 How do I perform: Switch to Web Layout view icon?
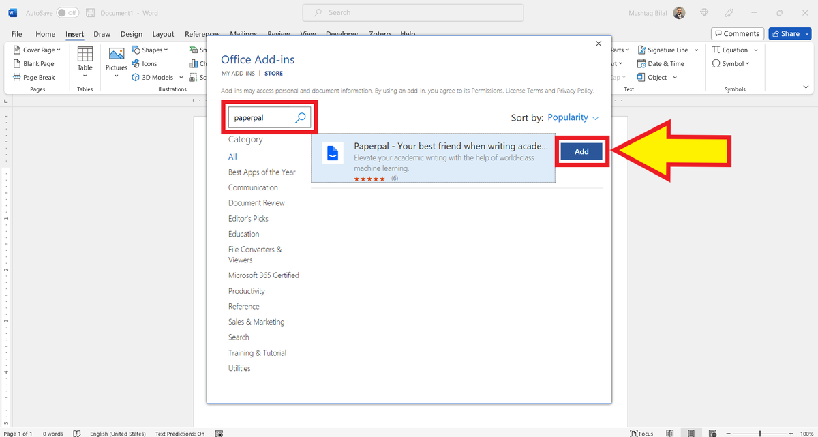(712, 433)
